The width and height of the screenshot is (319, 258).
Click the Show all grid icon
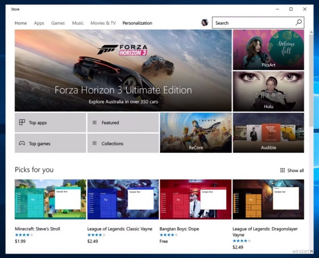pos(282,170)
